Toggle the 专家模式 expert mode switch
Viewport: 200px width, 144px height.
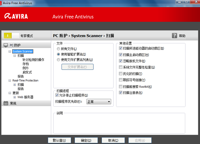(x=11, y=36)
